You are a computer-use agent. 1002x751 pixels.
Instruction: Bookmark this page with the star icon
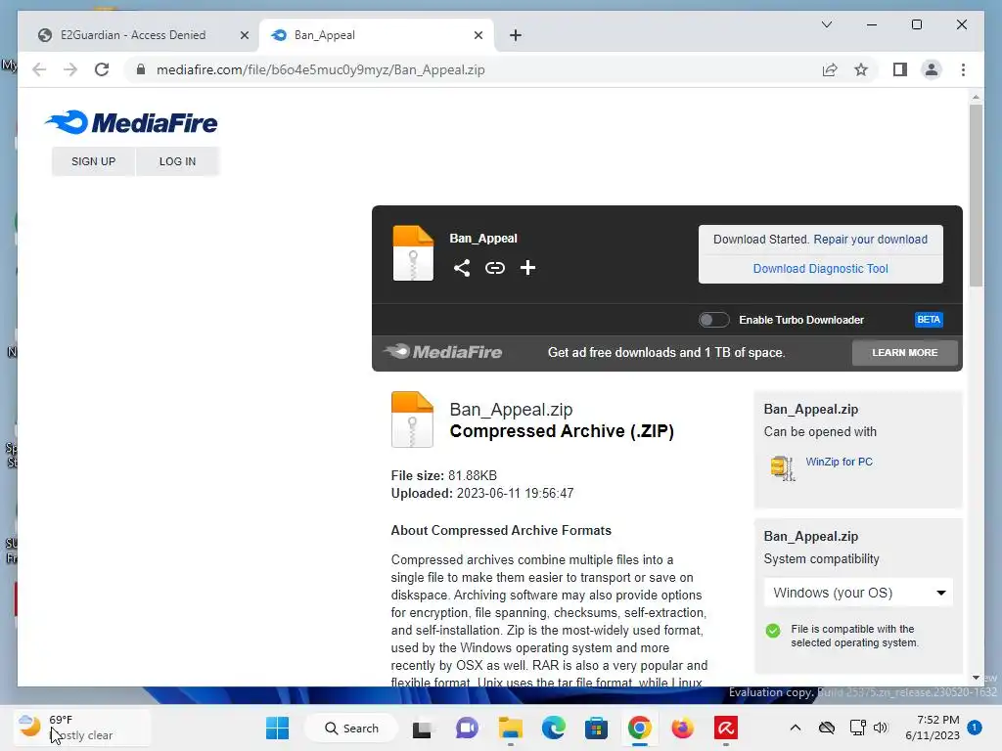pyautogui.click(x=861, y=69)
